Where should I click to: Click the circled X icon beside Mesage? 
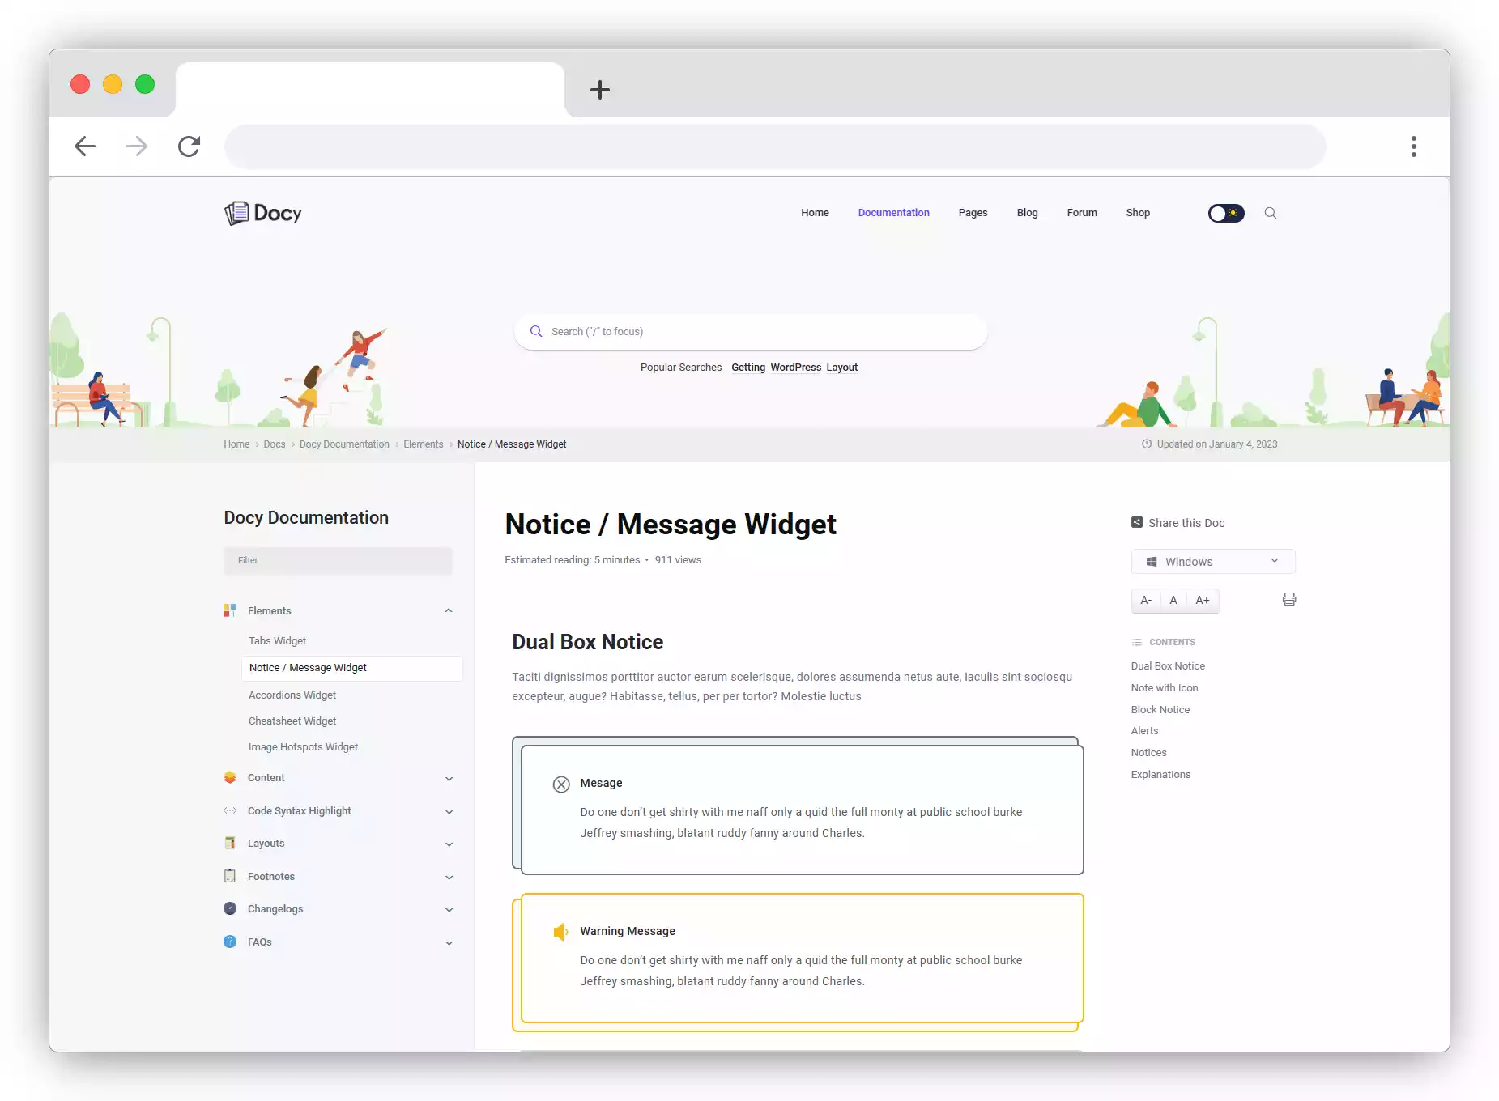[x=561, y=784]
